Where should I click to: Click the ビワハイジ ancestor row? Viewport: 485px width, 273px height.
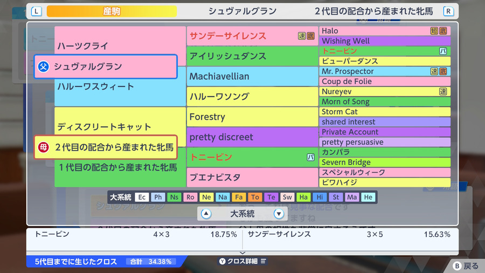385,182
